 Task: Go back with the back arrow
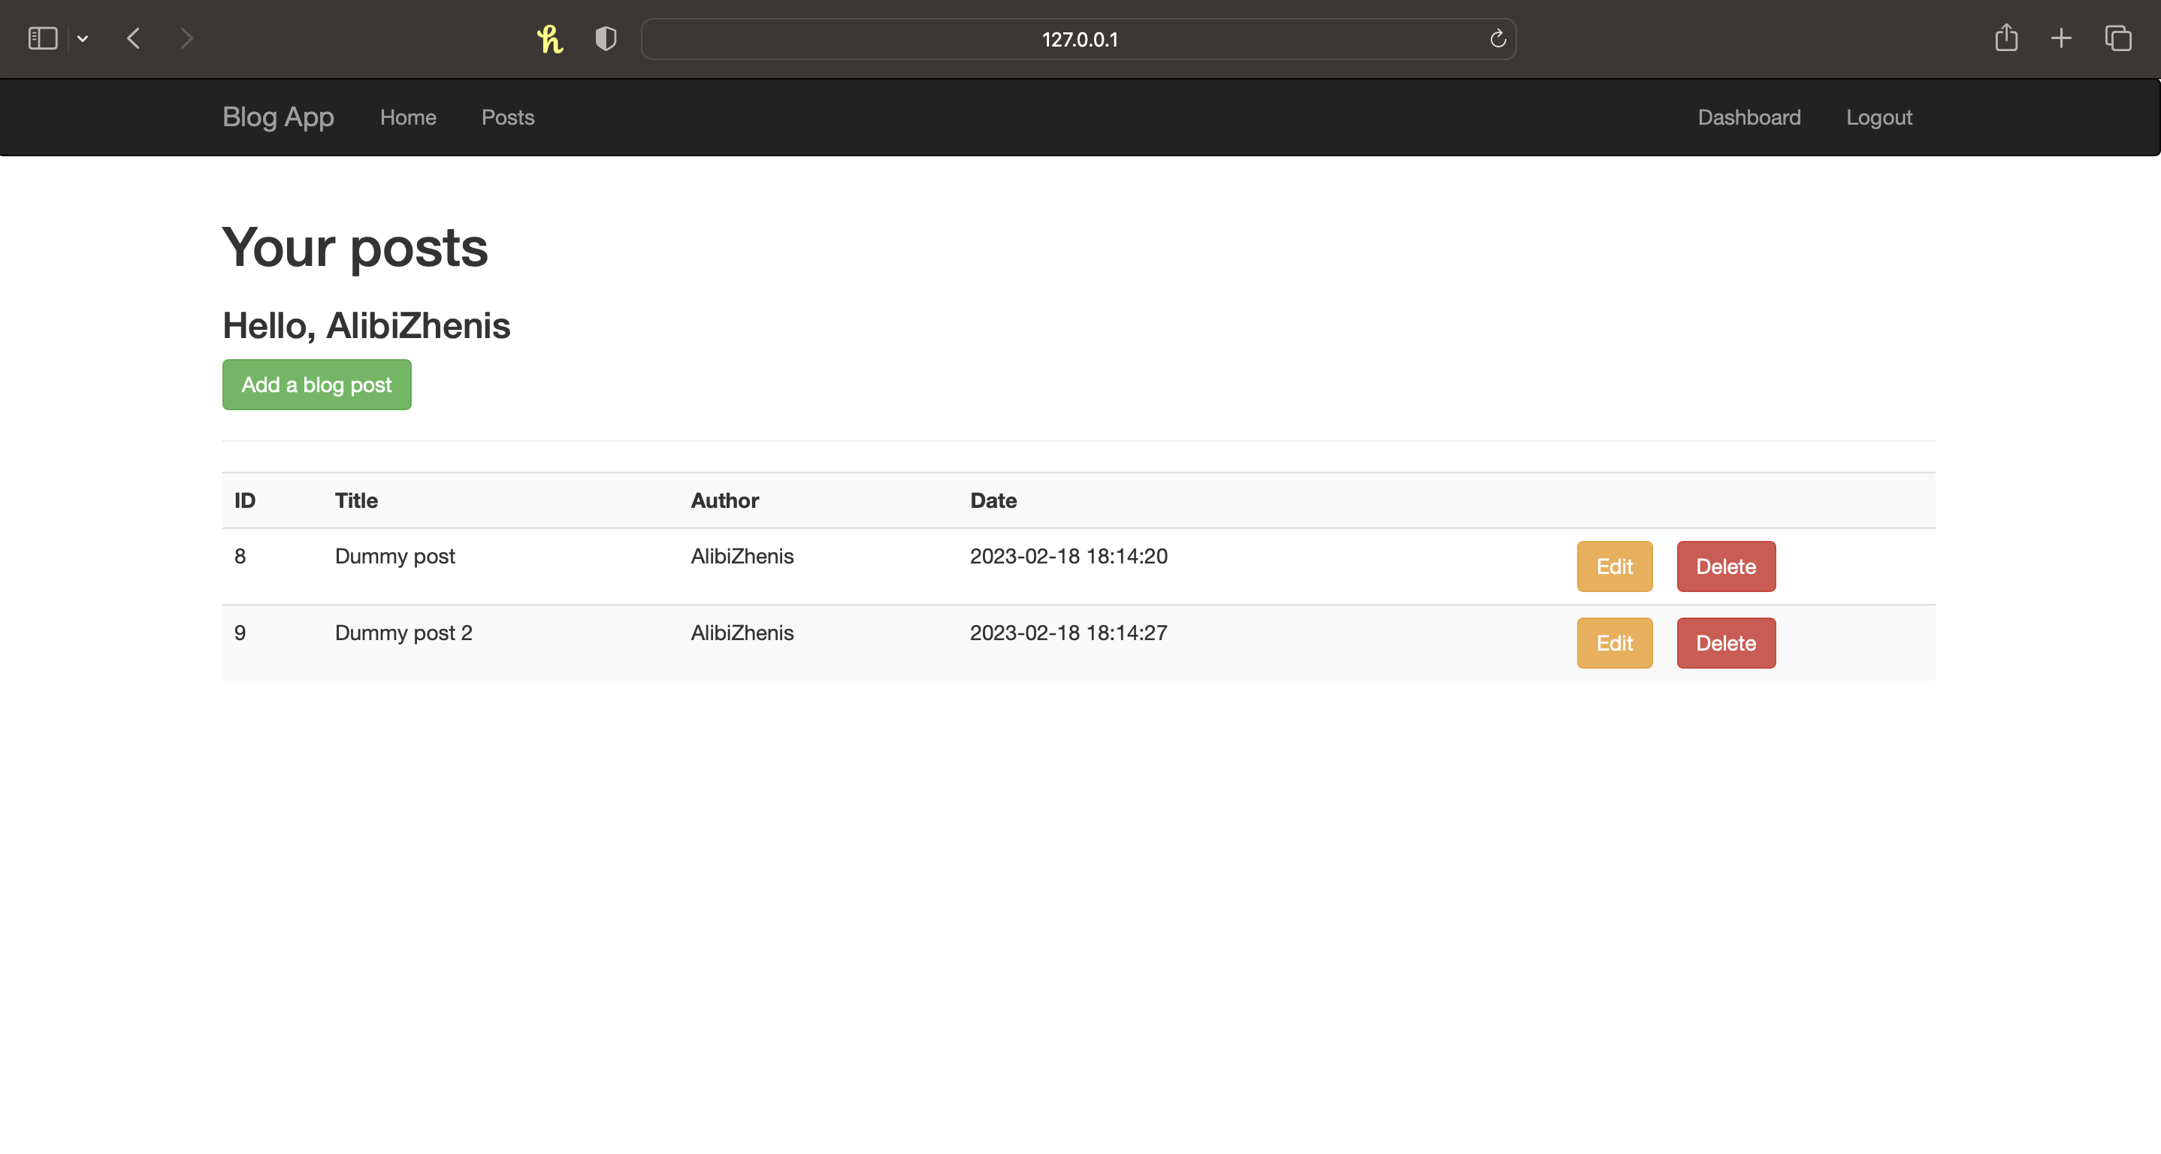(x=134, y=38)
